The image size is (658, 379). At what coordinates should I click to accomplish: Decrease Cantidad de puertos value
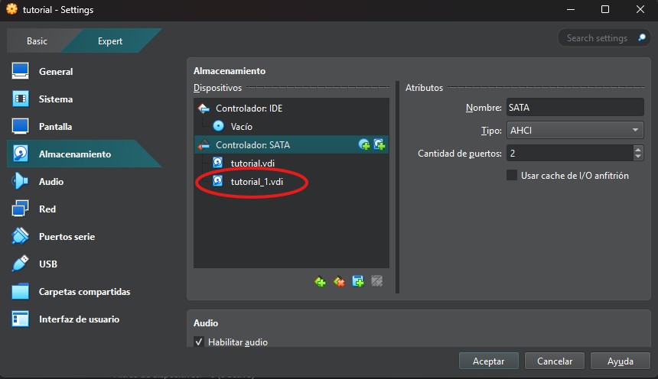[638, 157]
